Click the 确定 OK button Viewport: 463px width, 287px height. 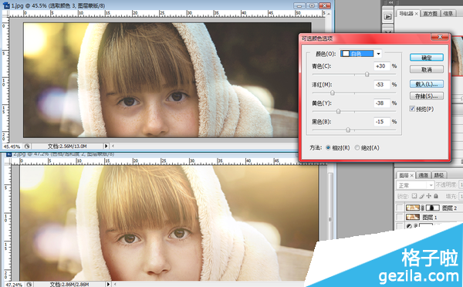[427, 58]
